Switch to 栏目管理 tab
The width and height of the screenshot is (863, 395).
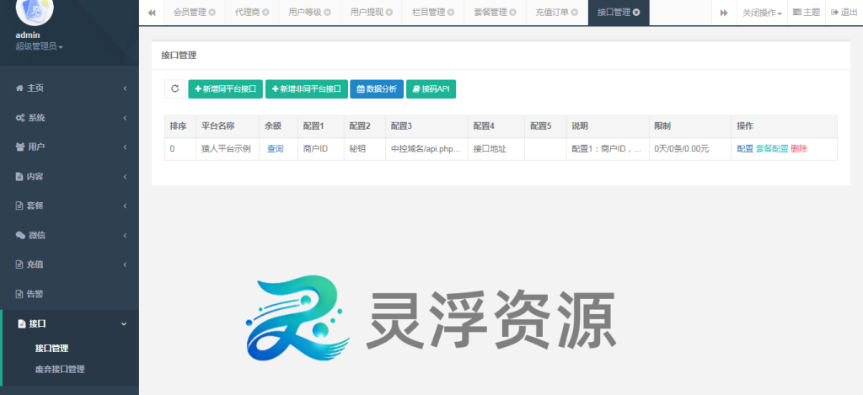coord(428,12)
